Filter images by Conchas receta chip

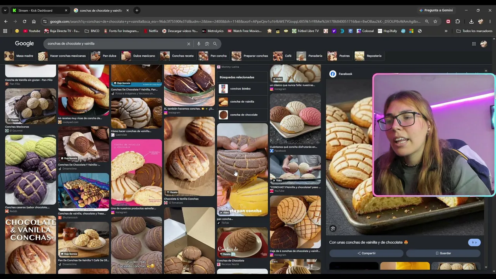(177, 56)
